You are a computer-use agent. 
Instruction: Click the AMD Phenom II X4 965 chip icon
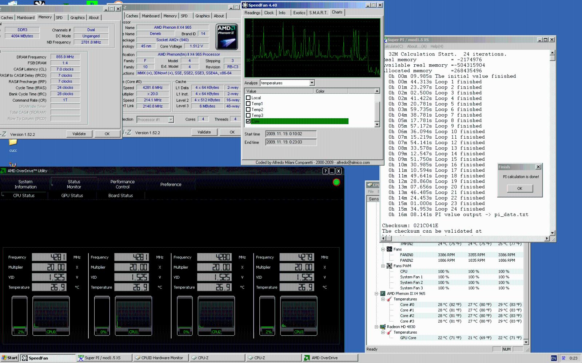[383, 293]
